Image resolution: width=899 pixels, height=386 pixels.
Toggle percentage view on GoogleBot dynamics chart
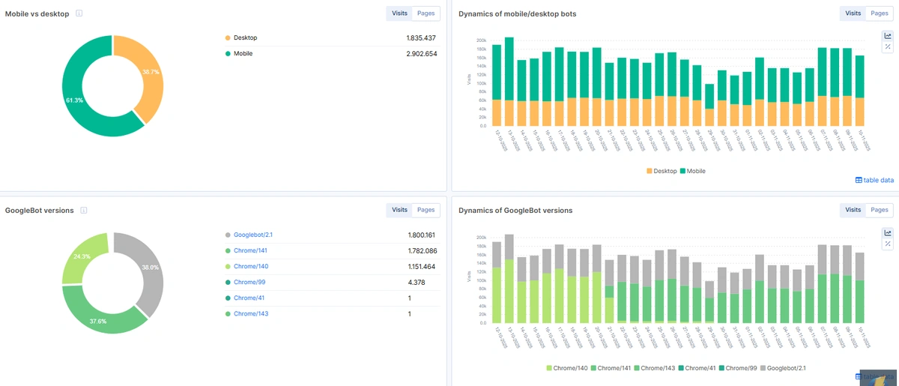(x=888, y=244)
